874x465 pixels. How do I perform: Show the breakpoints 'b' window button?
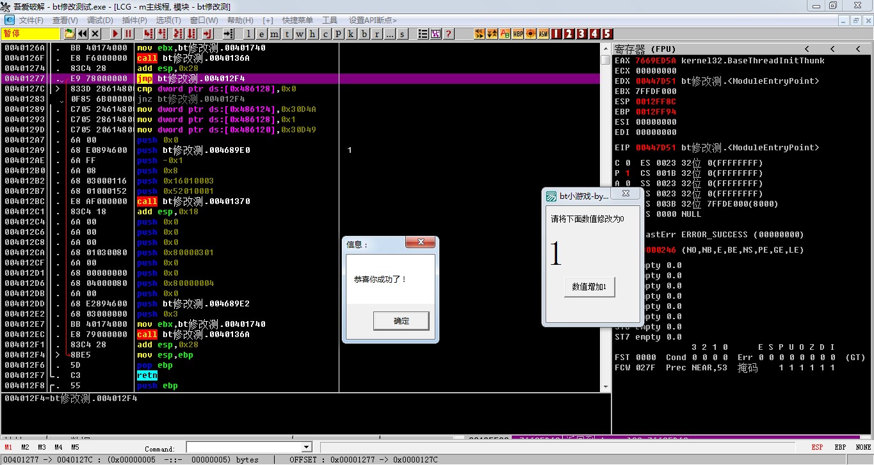pos(364,34)
